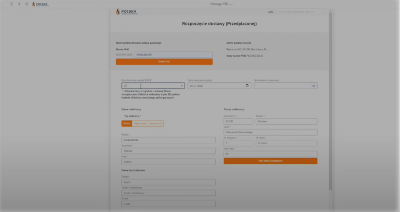
Task: Click the orange Znajdź PoD button
Action: (x=164, y=62)
